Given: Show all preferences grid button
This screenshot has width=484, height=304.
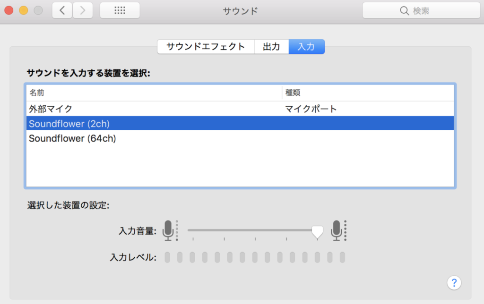Looking at the screenshot, I should [x=120, y=10].
